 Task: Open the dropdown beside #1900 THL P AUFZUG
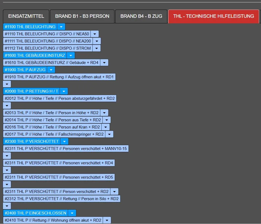(51, 70)
